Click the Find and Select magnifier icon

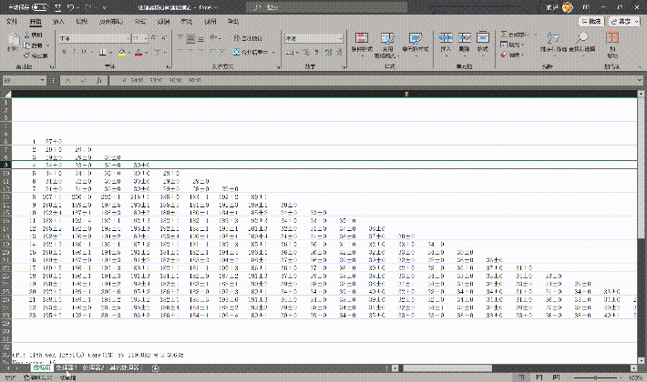click(582, 38)
